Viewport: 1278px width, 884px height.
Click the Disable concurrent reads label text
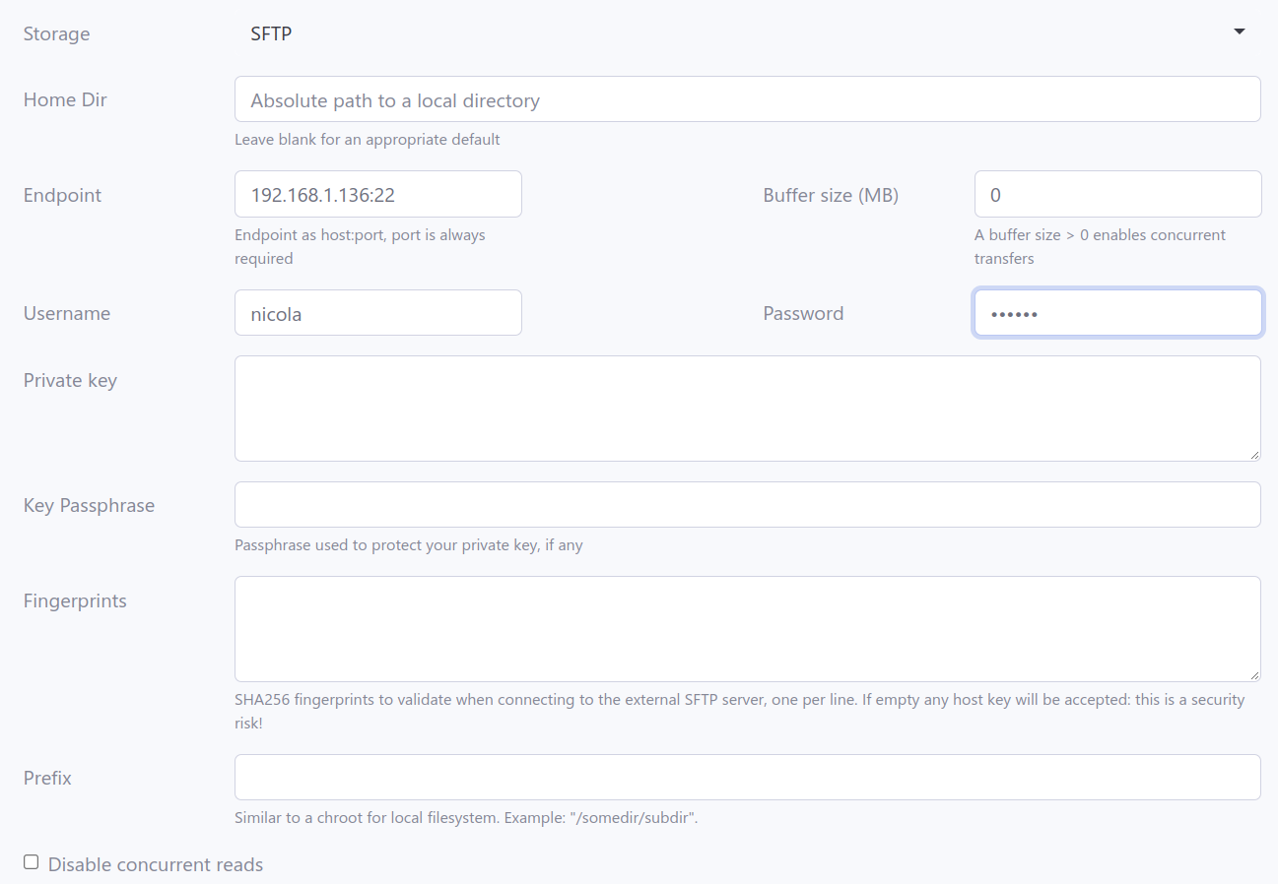pyautogui.click(x=154, y=864)
